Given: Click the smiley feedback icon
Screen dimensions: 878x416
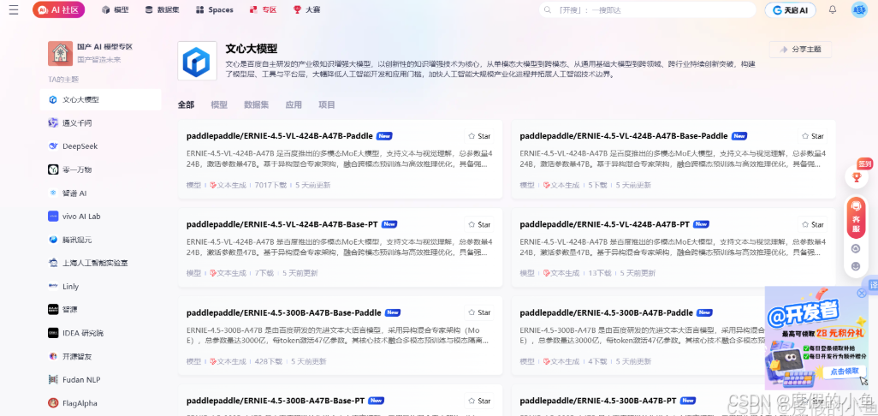Looking at the screenshot, I should (x=856, y=266).
